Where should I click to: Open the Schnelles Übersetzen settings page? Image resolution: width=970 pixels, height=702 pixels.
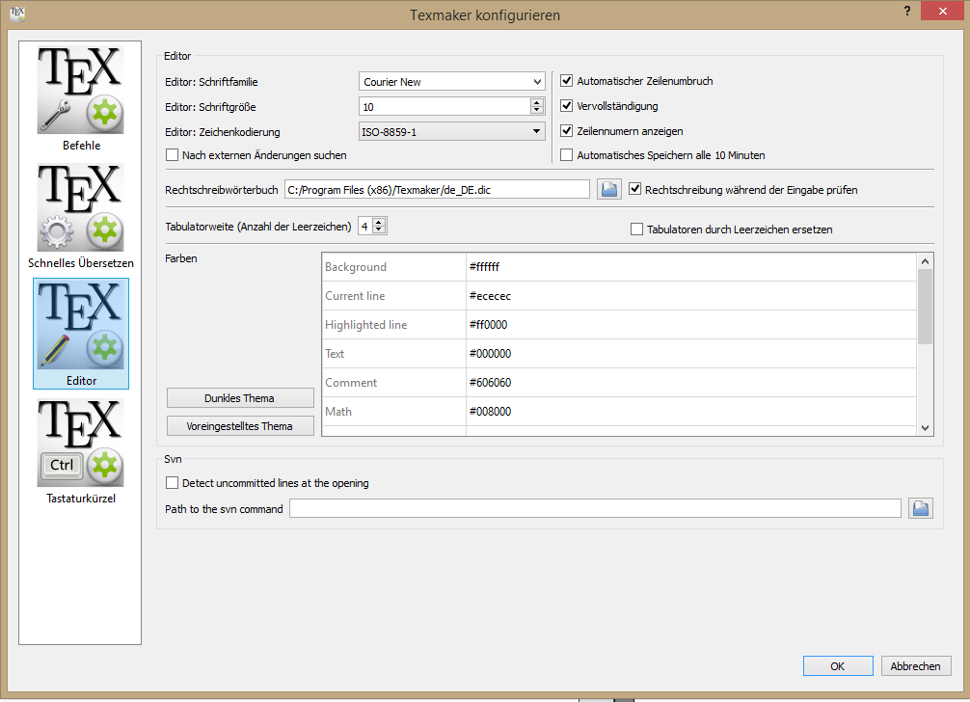pyautogui.click(x=80, y=216)
